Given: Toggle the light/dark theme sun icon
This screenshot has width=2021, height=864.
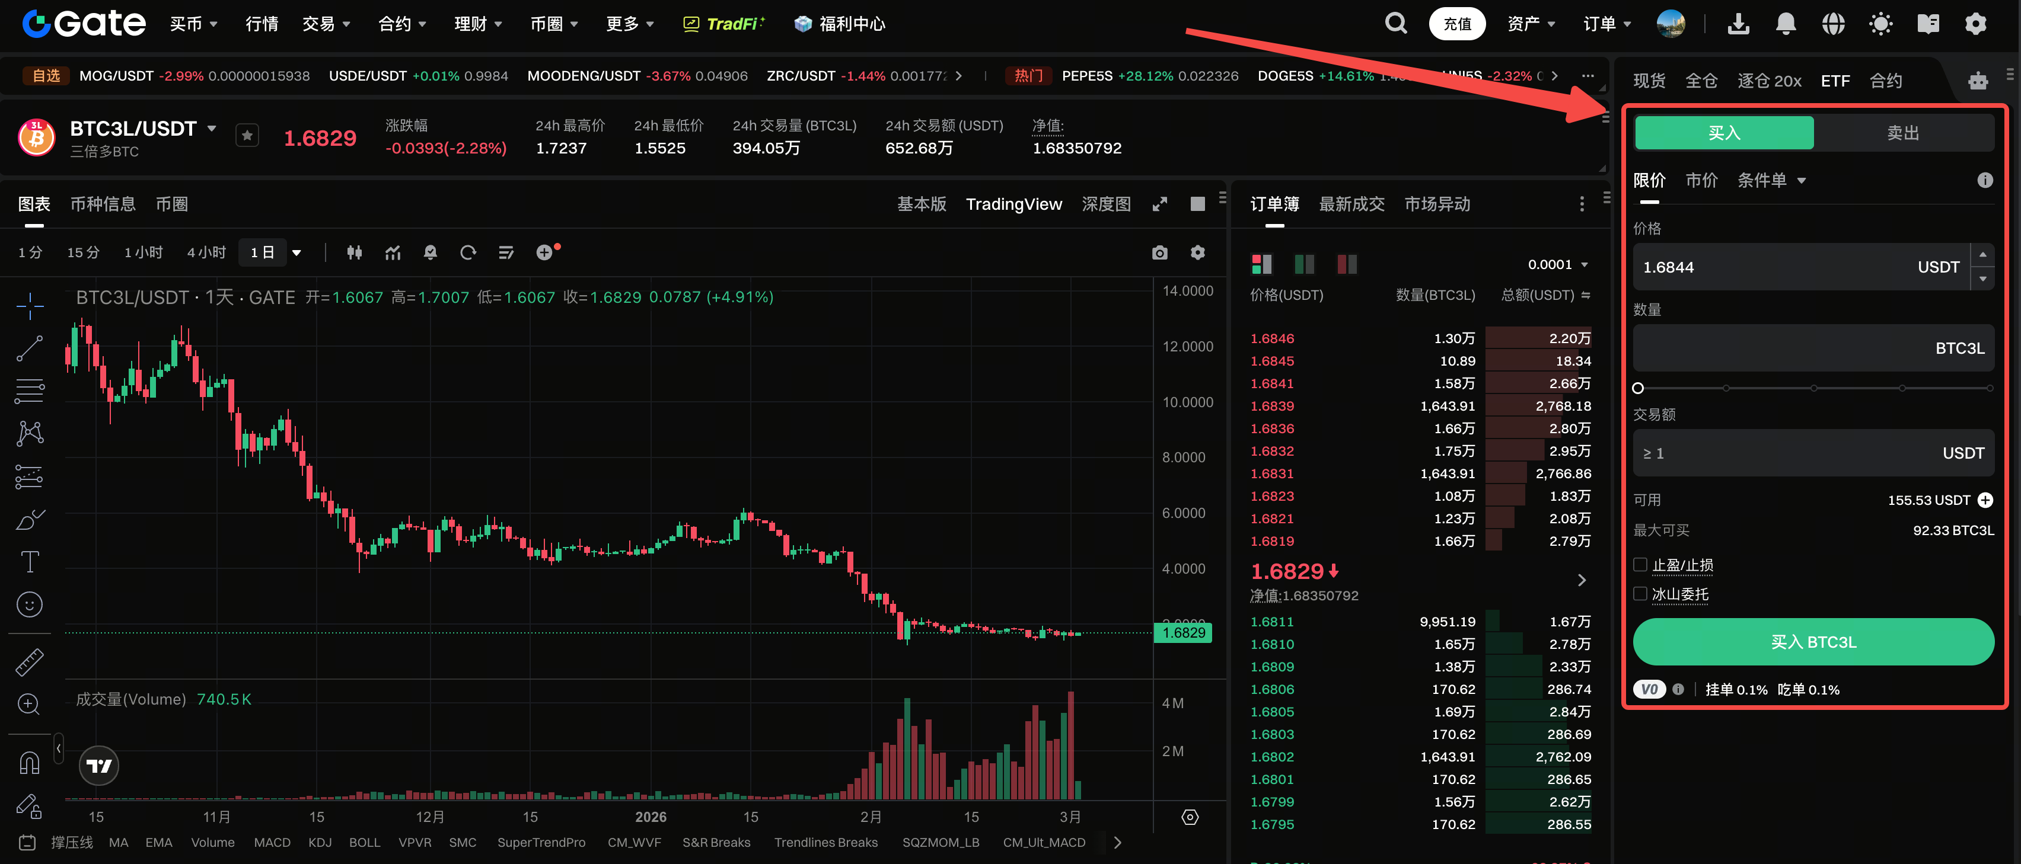Looking at the screenshot, I should point(1880,24).
